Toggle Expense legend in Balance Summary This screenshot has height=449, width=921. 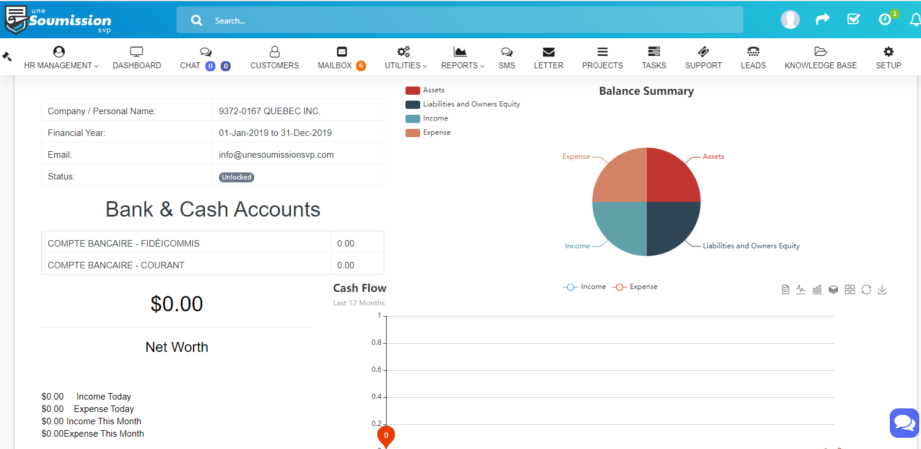tap(428, 132)
